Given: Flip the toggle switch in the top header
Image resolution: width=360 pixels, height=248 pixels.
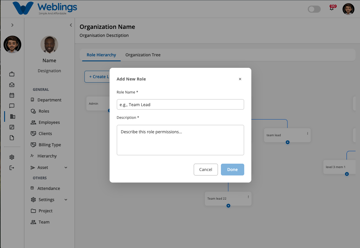Looking at the screenshot, I should coord(314,9).
